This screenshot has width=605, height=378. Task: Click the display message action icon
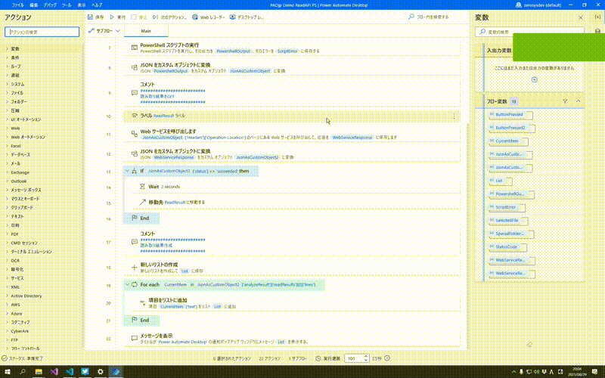coord(135,338)
